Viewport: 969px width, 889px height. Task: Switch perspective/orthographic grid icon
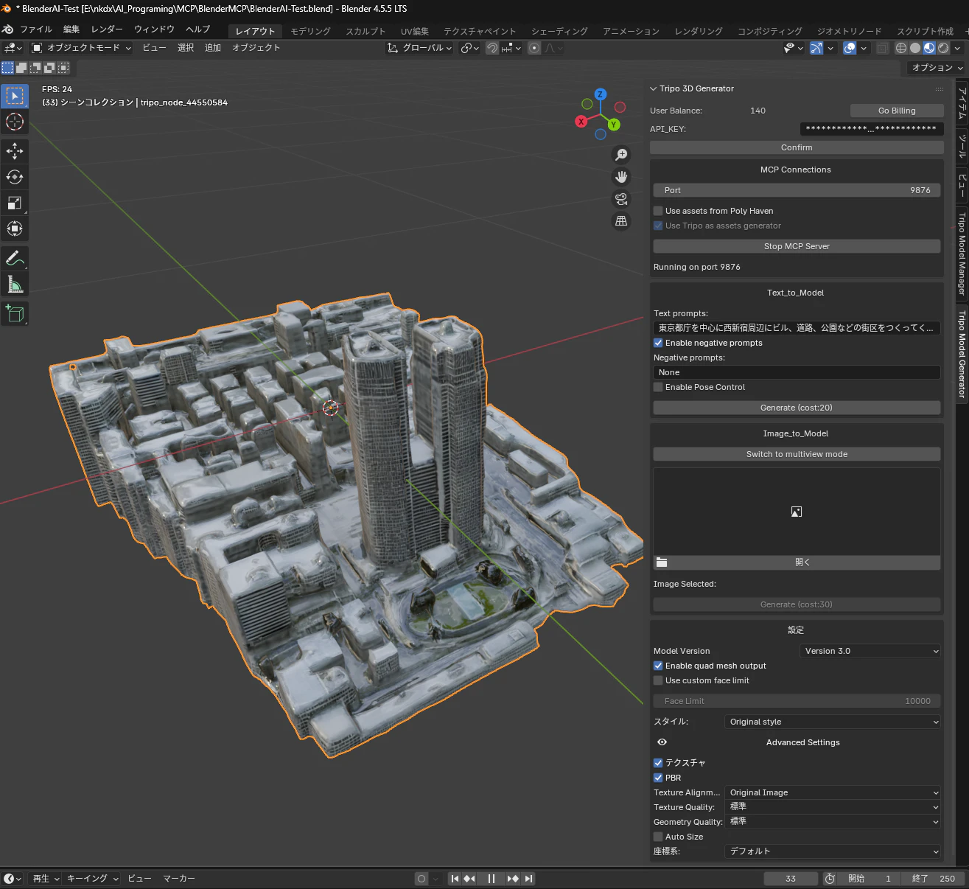622,221
